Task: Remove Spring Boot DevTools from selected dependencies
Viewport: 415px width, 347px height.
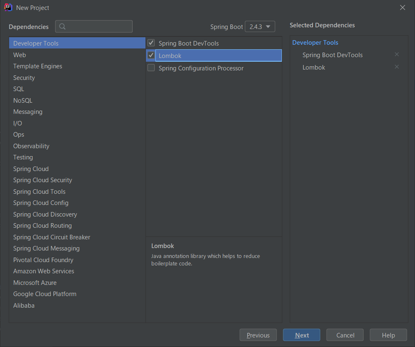Action: coord(396,54)
